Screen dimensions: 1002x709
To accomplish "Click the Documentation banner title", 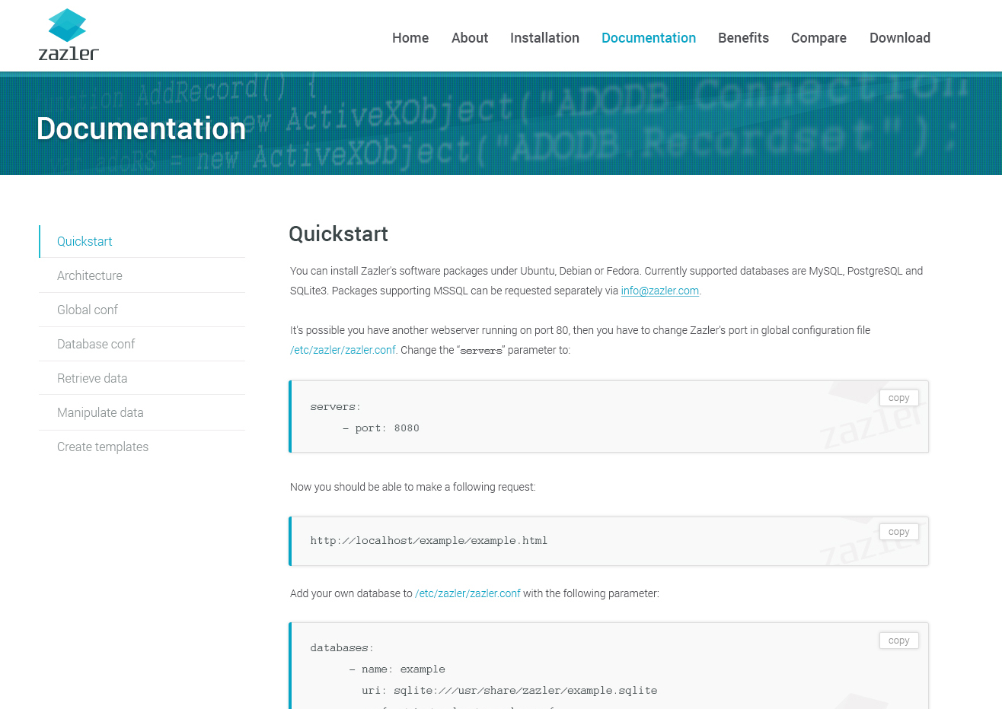I will (x=142, y=129).
